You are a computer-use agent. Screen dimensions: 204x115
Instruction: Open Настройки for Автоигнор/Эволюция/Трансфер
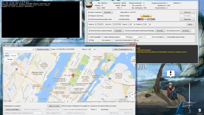click(160, 31)
